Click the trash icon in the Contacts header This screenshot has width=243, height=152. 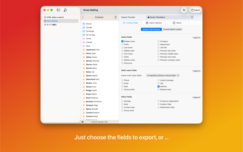click(x=116, y=17)
